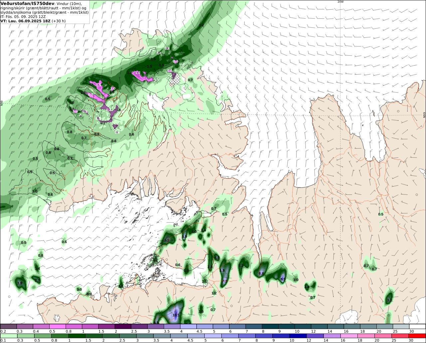Screen dimensions: 426x343
Task: Click the bright magenta 0.5 sleet/snow legend swatch
Action: pyautogui.click(x=57, y=326)
